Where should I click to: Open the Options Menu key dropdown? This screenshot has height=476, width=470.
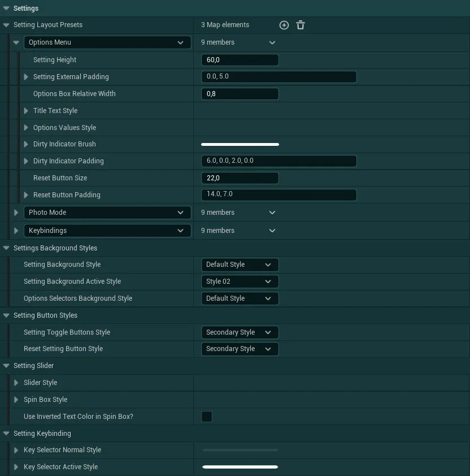coord(107,42)
